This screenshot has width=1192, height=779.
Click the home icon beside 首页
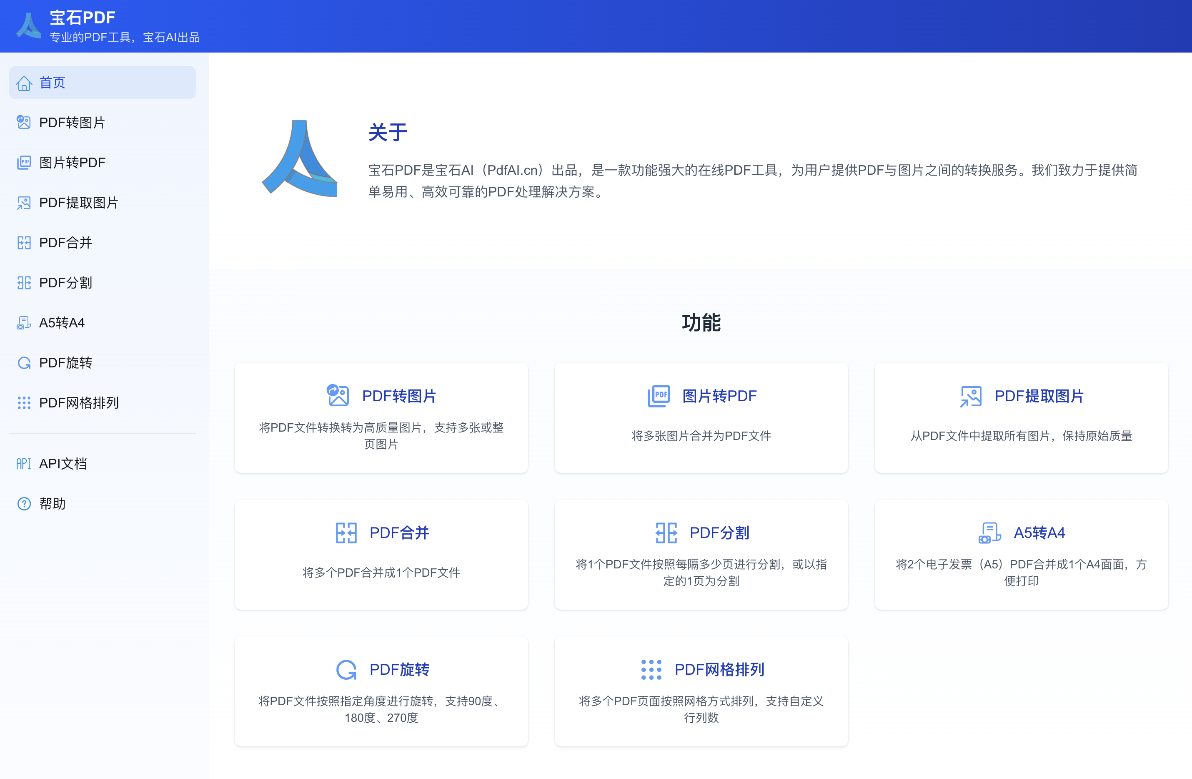pyautogui.click(x=23, y=83)
